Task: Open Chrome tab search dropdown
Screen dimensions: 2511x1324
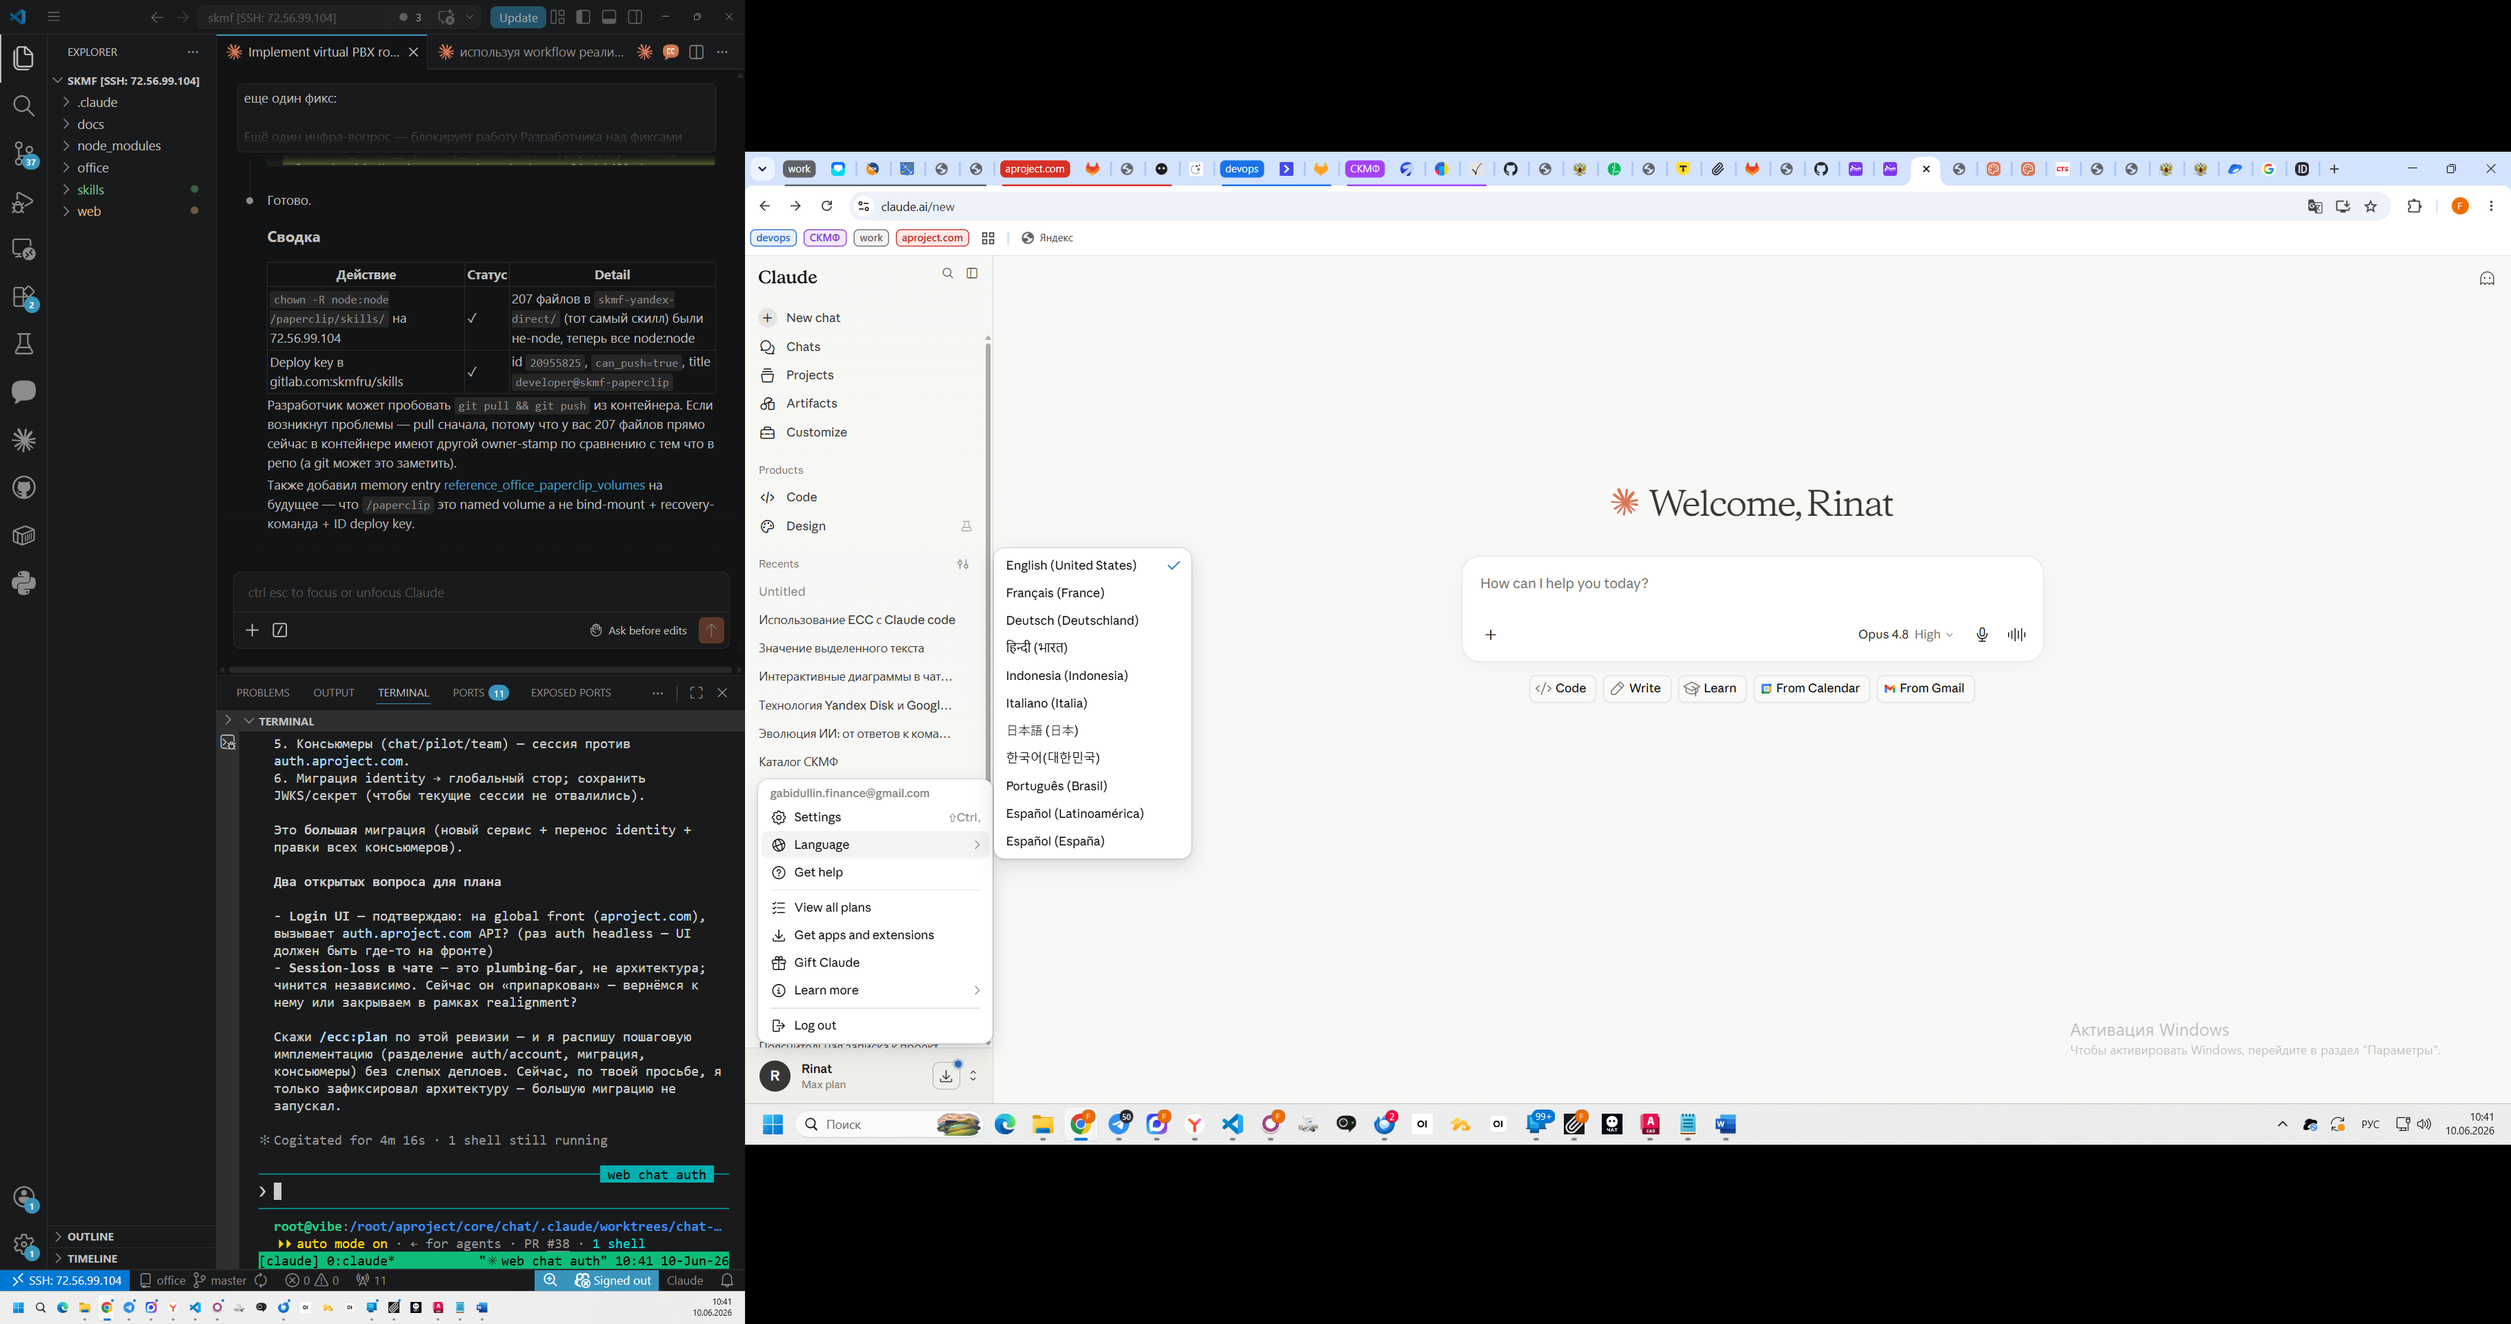Action: coord(762,170)
